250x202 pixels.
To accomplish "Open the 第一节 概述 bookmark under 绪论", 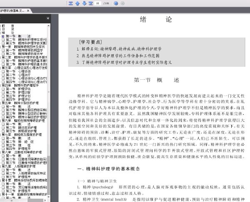I will [x=18, y=36].
